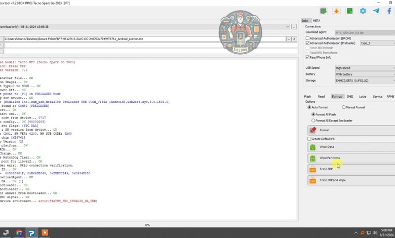
Task: Click the green square icon left of the gear
Action: pos(350,11)
